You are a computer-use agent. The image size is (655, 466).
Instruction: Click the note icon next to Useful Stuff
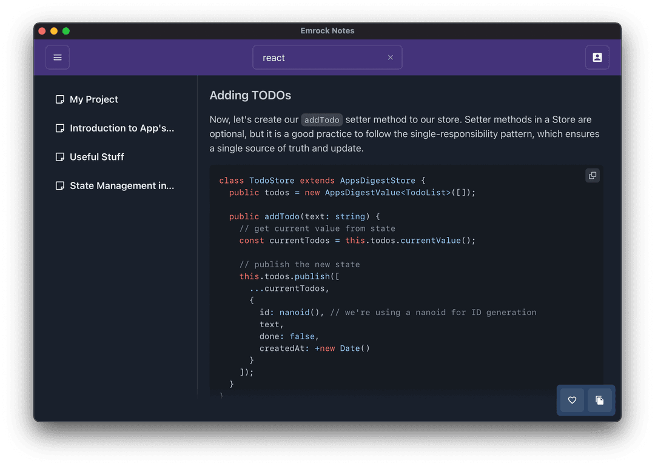(60, 157)
